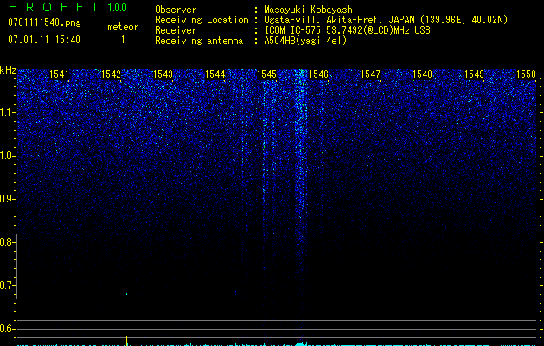Click frequency axis label 1.0

[x=8, y=156]
